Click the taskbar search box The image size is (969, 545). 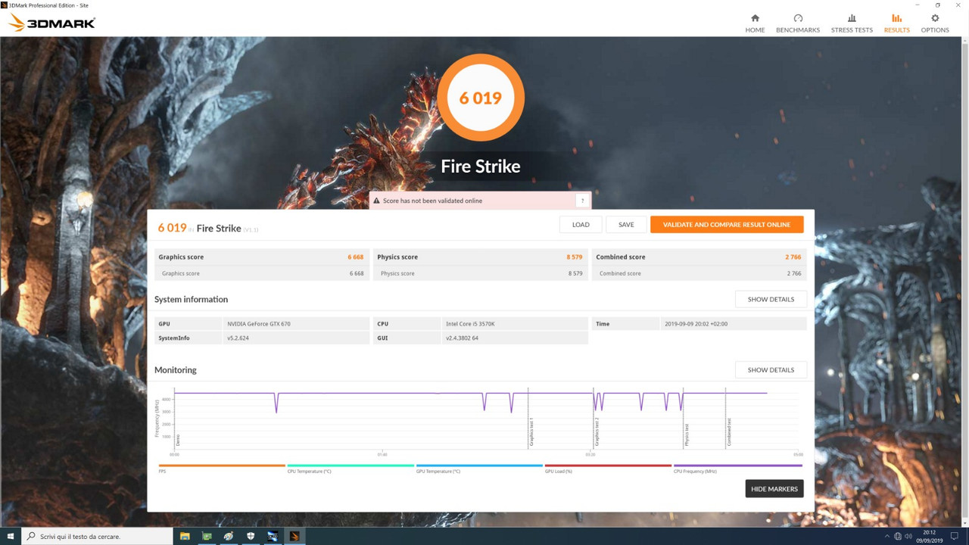click(x=97, y=536)
